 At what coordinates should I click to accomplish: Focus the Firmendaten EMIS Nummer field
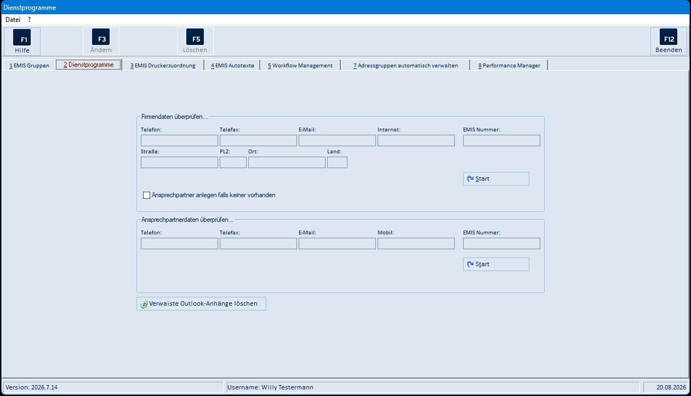coord(501,141)
